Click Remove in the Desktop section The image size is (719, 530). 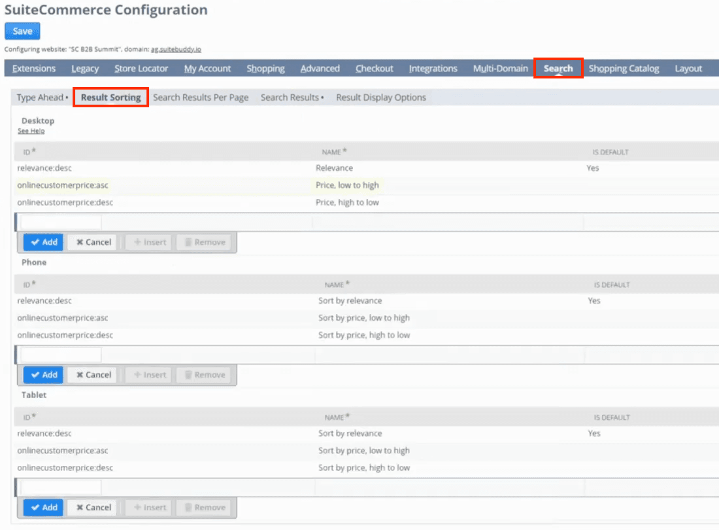[205, 242]
